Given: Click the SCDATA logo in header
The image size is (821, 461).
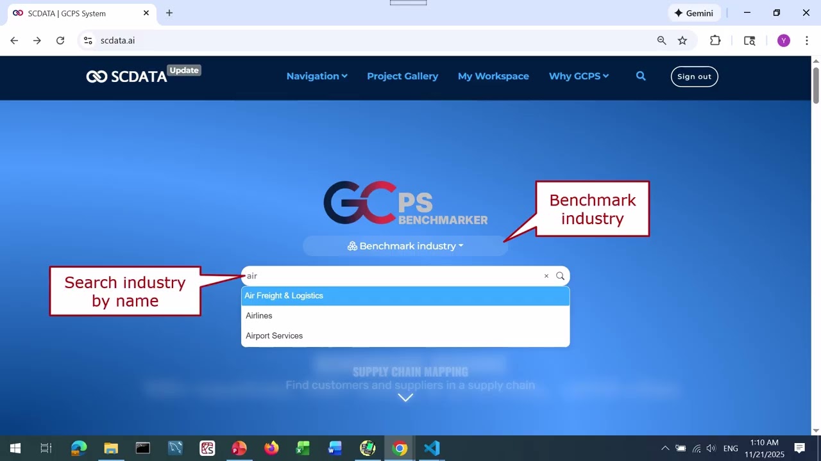Looking at the screenshot, I should 127,76.
